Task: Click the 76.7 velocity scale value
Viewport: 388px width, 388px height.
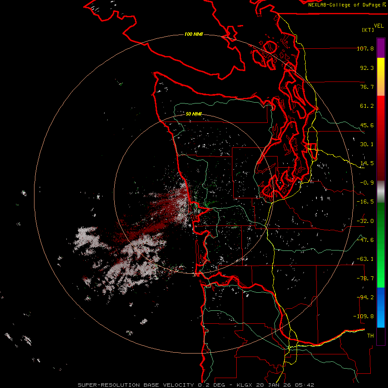Action: [x=367, y=87]
